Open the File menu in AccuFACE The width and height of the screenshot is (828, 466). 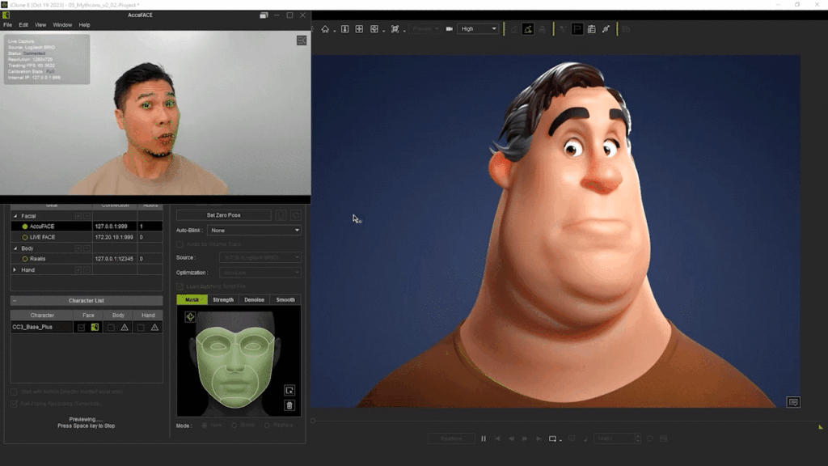[x=7, y=25]
